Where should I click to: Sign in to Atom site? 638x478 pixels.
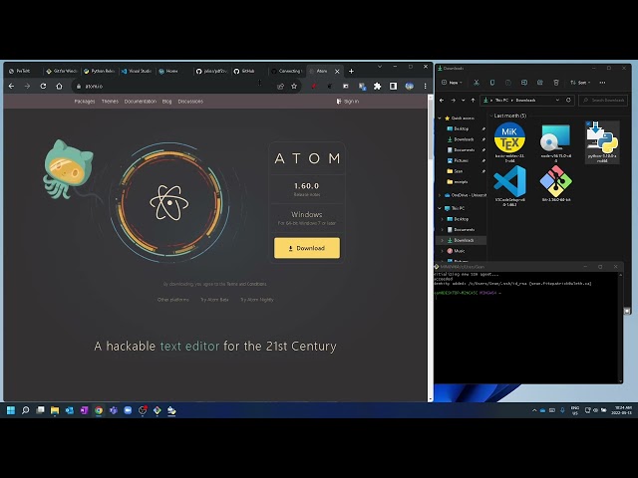[348, 102]
